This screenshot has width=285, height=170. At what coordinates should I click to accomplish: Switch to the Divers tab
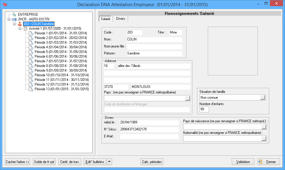(121, 19)
